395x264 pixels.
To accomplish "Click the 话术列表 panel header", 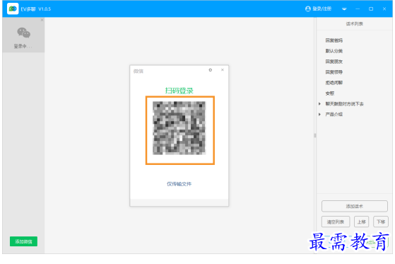I will click(x=355, y=24).
